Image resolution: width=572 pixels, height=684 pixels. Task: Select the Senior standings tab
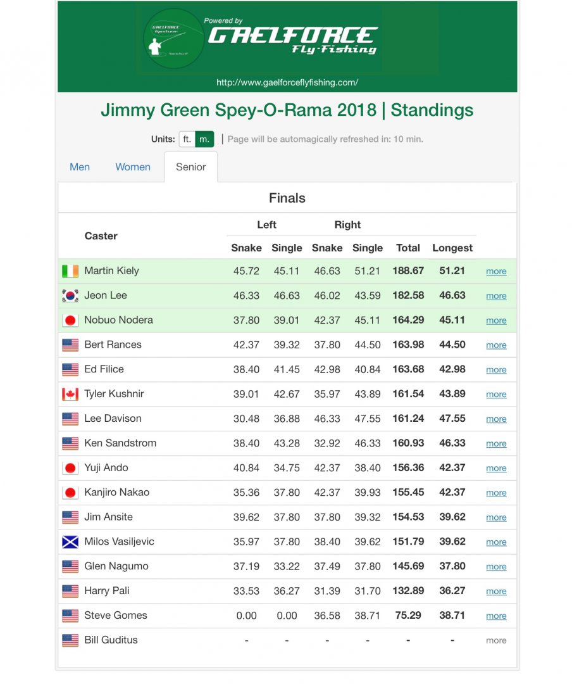coord(190,167)
